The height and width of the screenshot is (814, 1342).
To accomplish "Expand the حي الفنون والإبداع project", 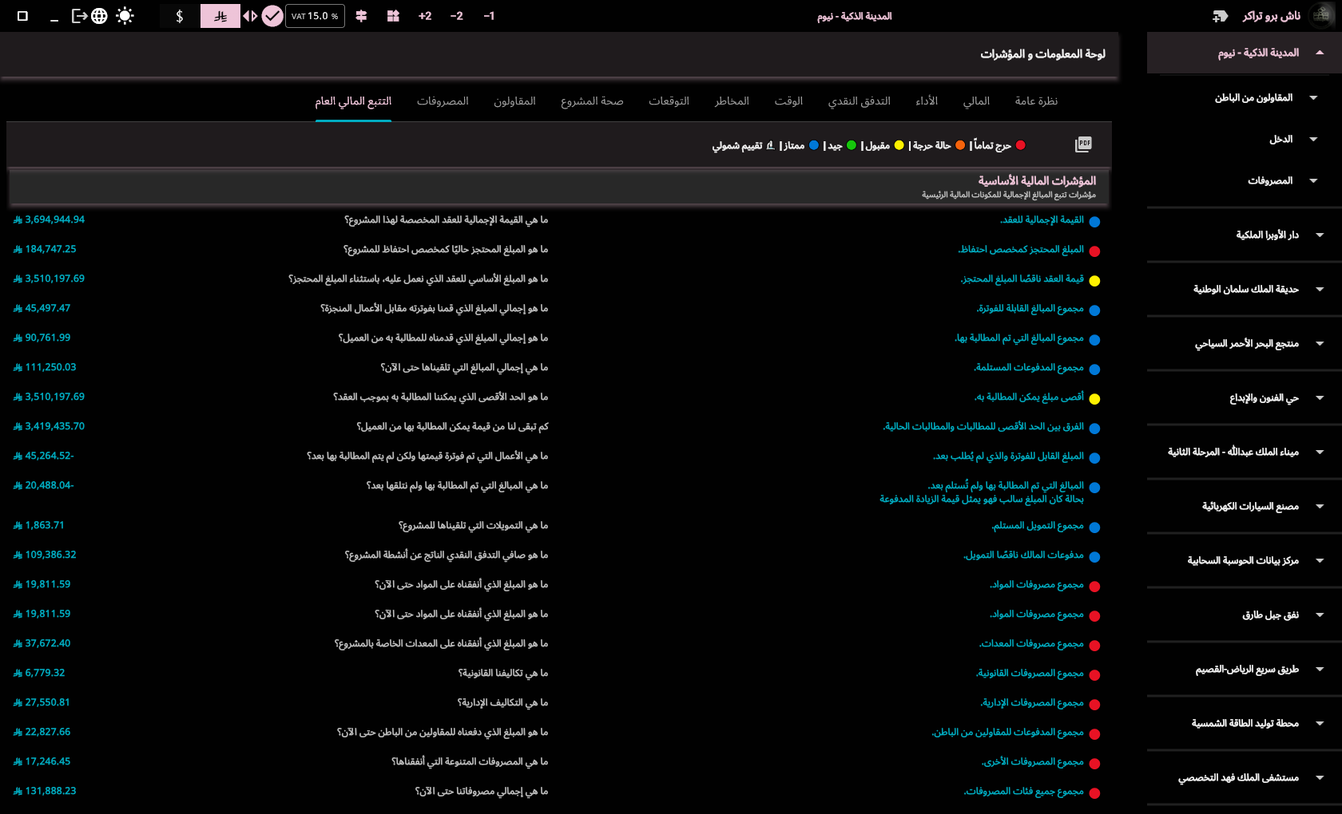I will point(1245,397).
